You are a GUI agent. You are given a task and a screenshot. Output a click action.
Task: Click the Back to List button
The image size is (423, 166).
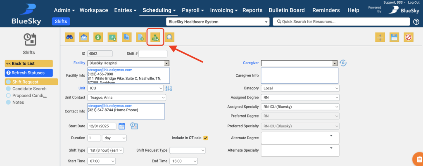[29, 63]
